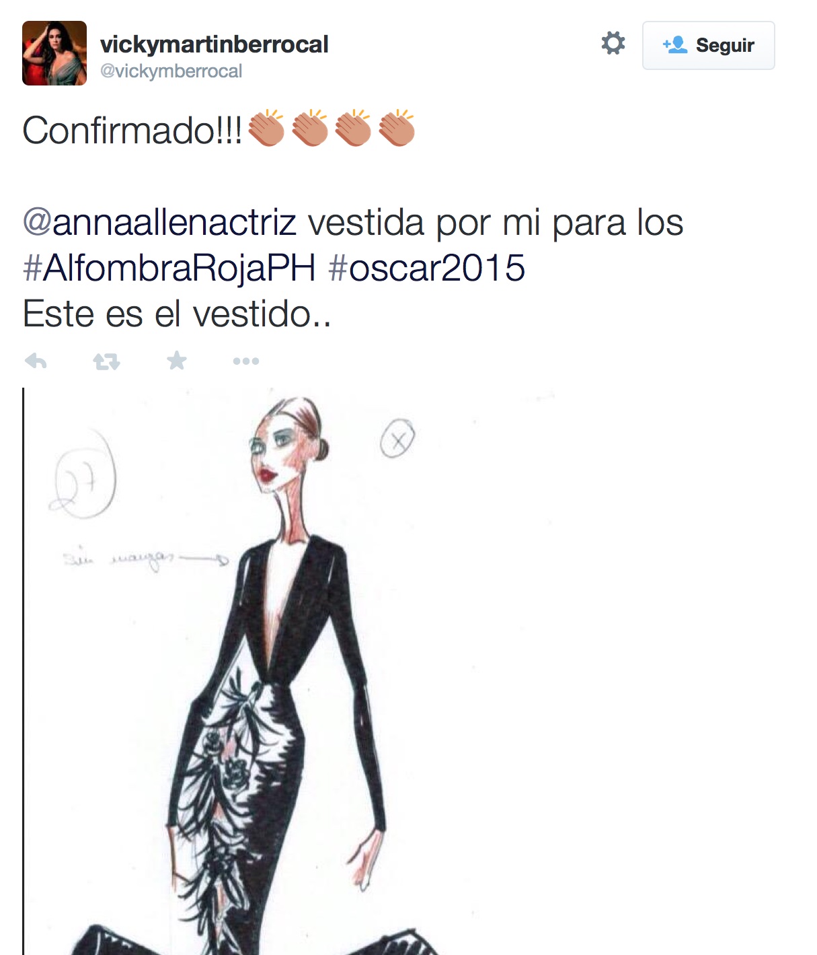This screenshot has height=955, width=817.
Task: Open vickymartinberrocal's profile avatar photo
Action: pyautogui.click(x=54, y=53)
